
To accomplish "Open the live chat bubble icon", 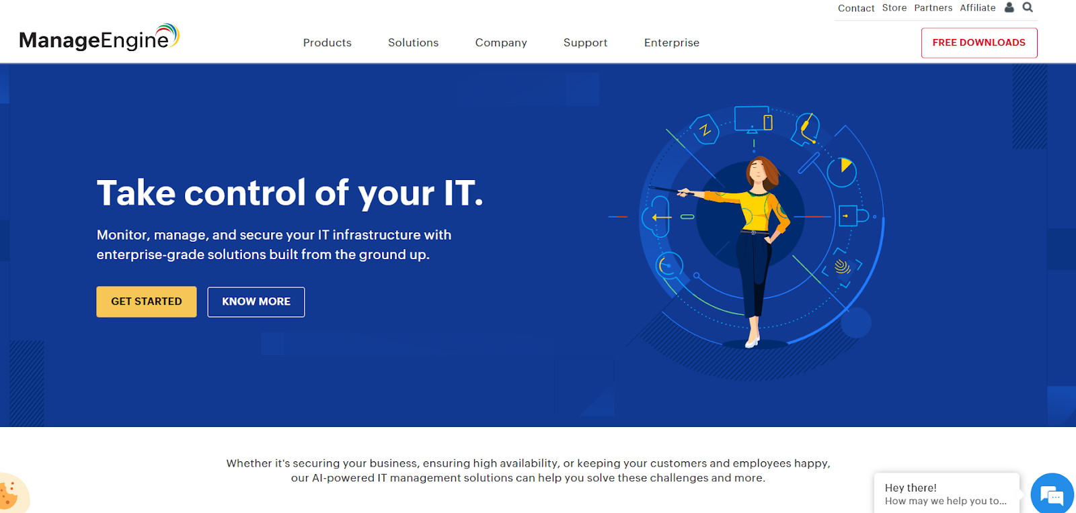I will tap(1052, 495).
